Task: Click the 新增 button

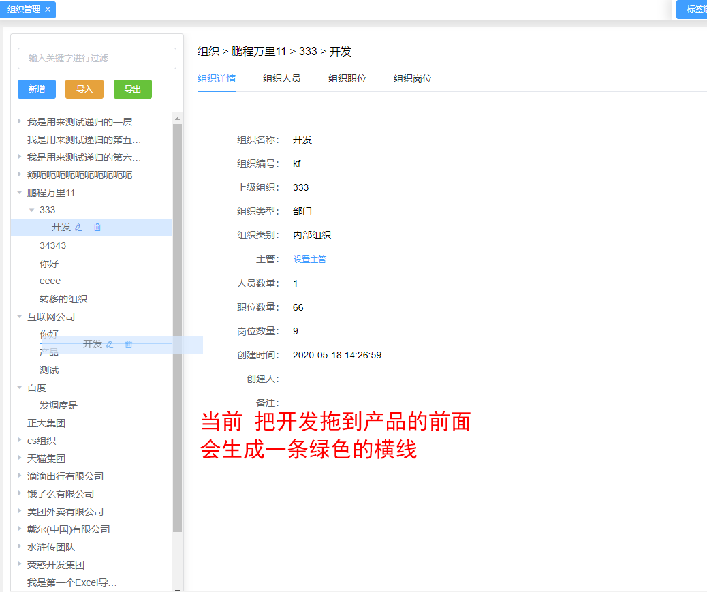Action: pos(36,89)
